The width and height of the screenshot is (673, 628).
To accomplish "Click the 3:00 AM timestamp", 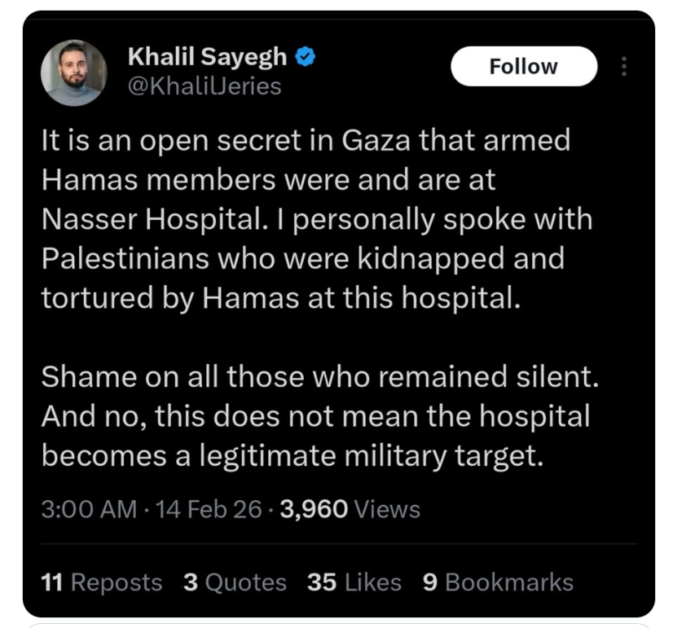I will pyautogui.click(x=89, y=509).
